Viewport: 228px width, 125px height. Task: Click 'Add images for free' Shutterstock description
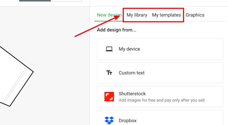[162, 100]
